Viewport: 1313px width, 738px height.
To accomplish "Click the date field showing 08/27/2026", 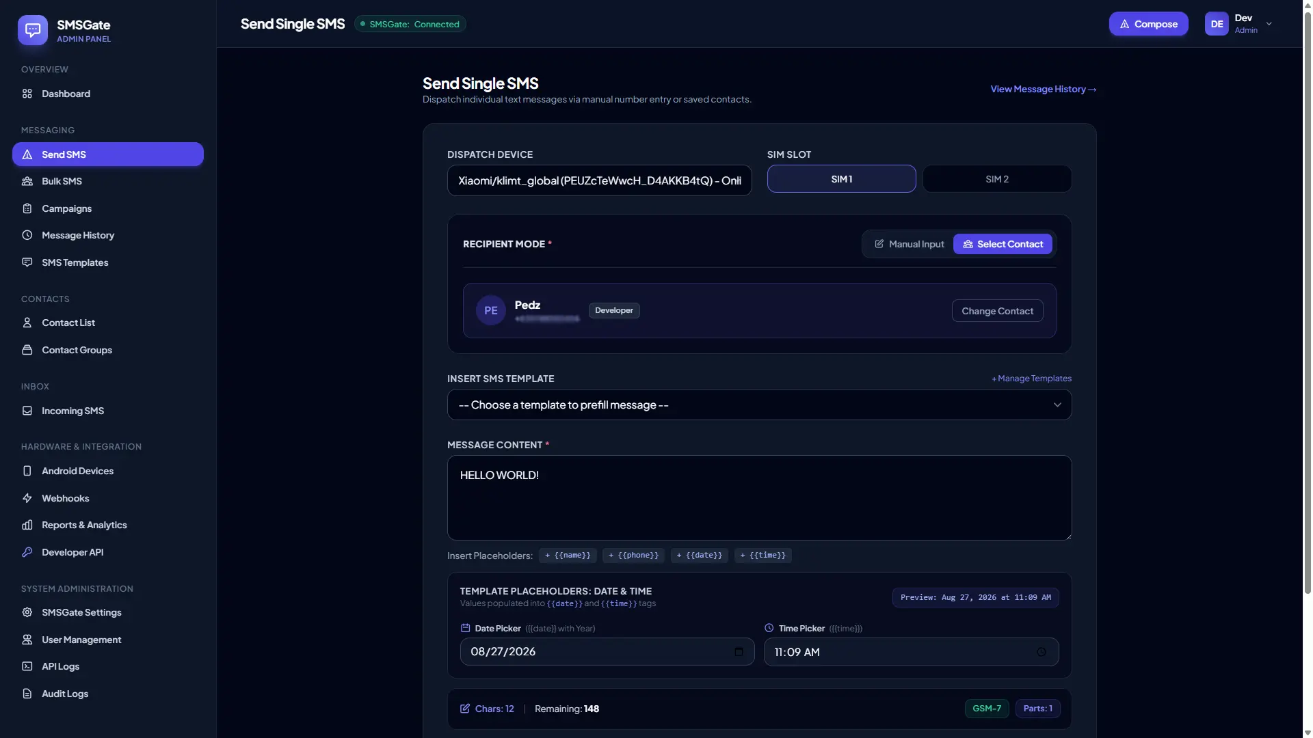I will pos(607,652).
